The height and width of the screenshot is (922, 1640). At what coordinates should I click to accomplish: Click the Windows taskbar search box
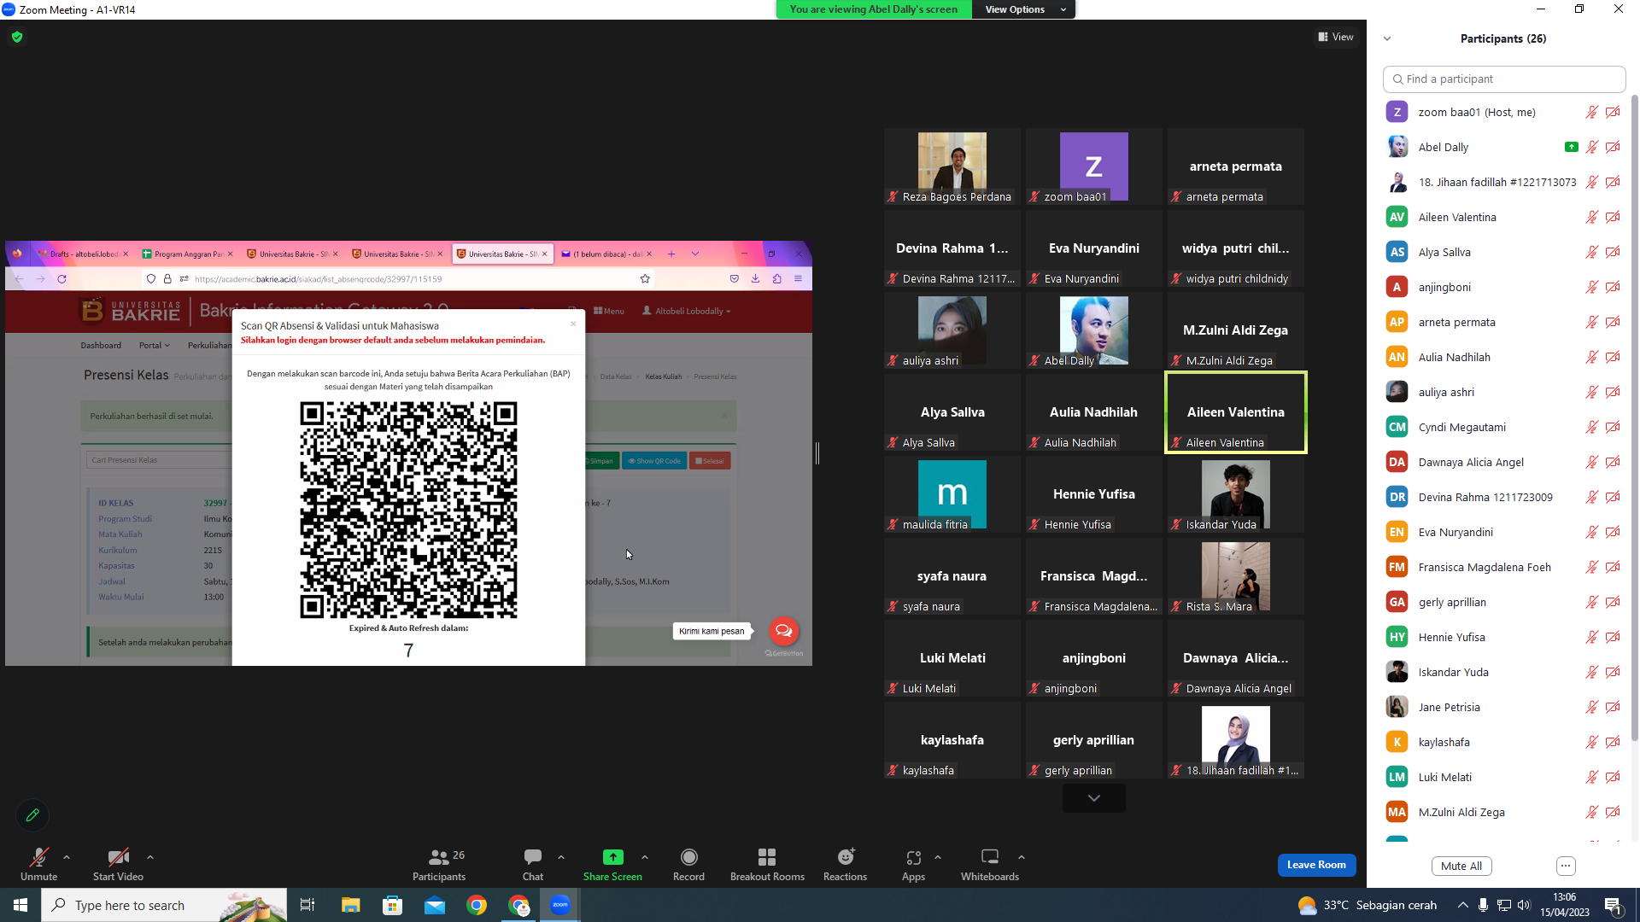164,905
